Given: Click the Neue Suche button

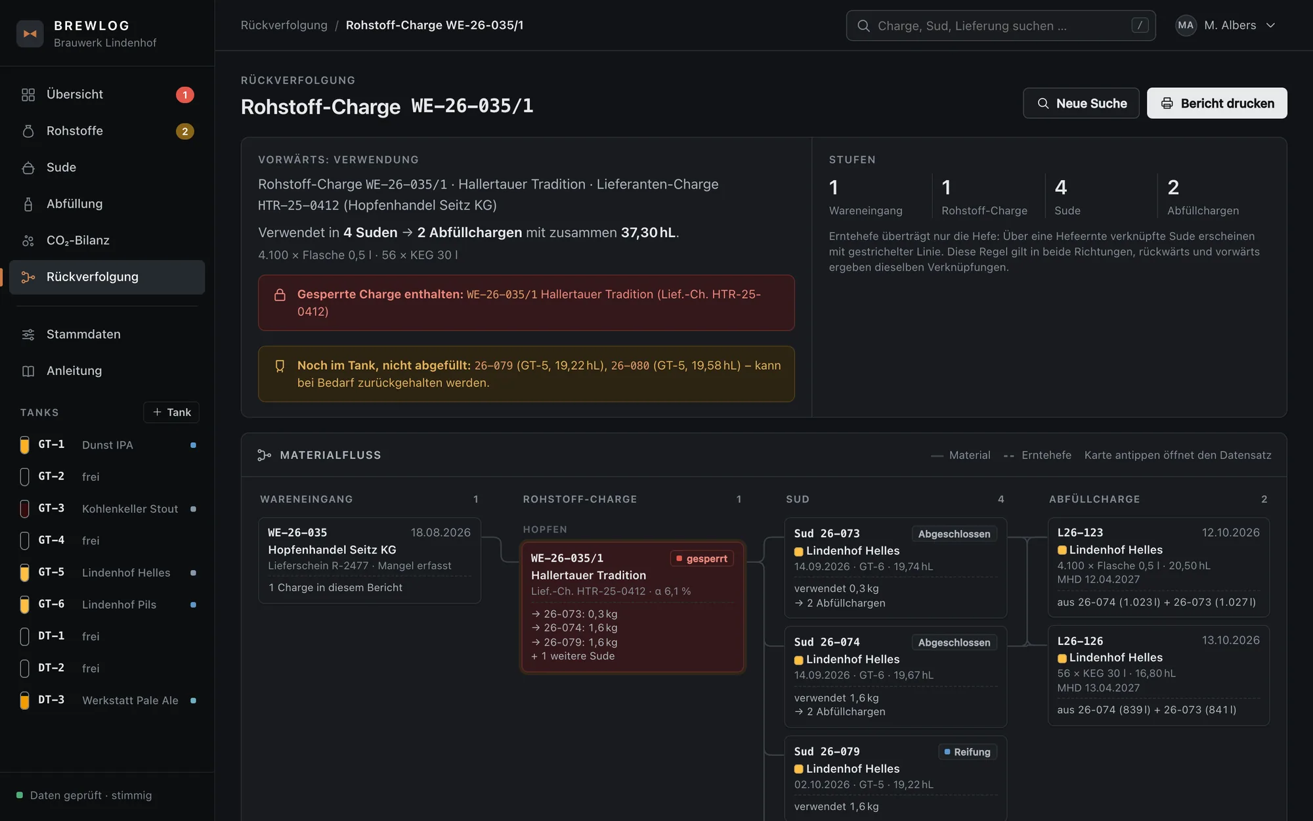Looking at the screenshot, I should pos(1081,103).
